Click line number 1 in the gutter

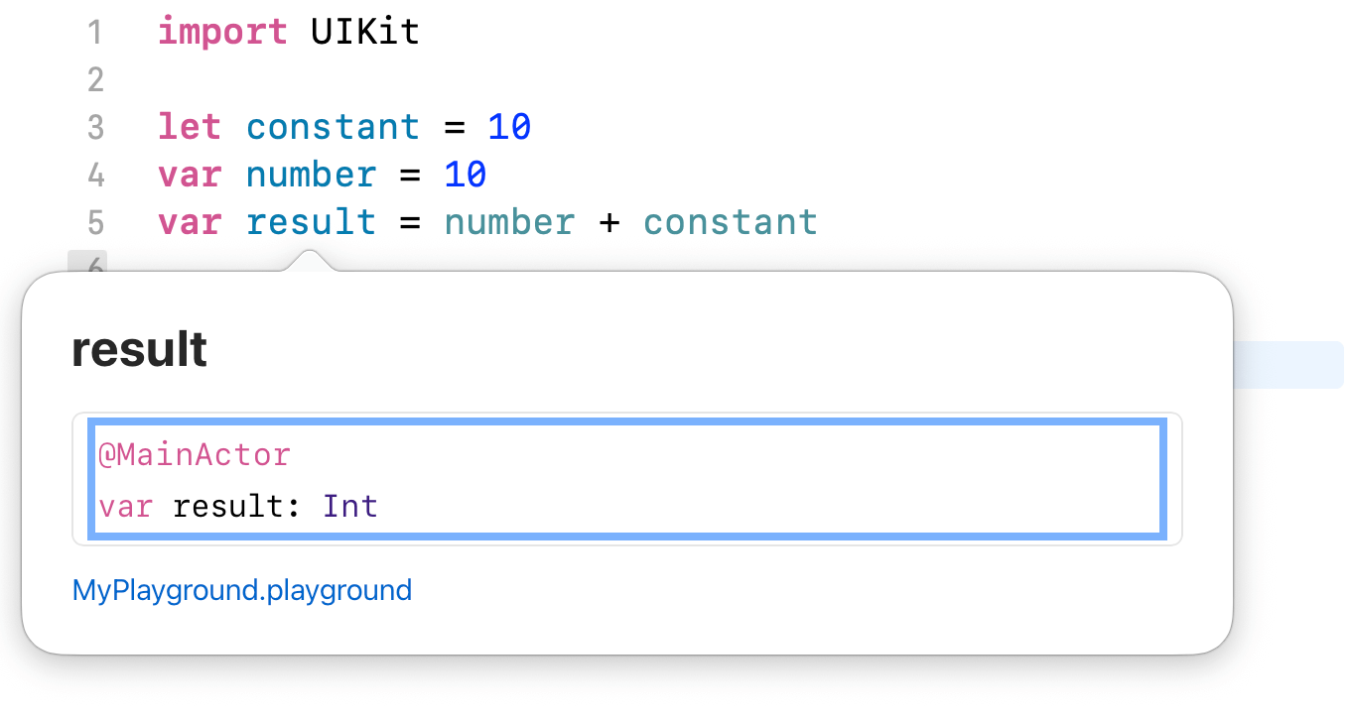coord(95,33)
